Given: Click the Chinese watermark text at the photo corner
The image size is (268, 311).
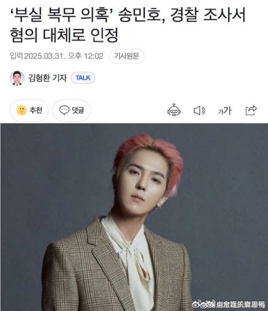Looking at the screenshot, I should pyautogui.click(x=240, y=304).
